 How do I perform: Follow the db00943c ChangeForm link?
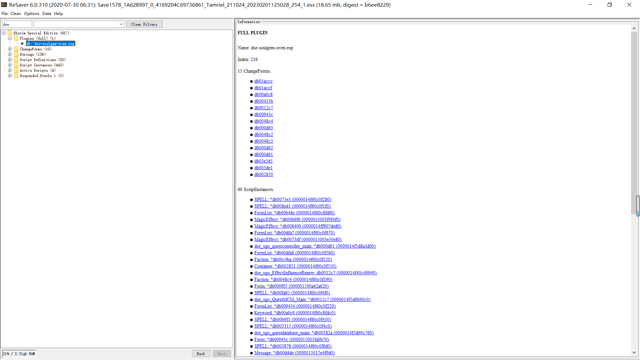tap(264, 115)
